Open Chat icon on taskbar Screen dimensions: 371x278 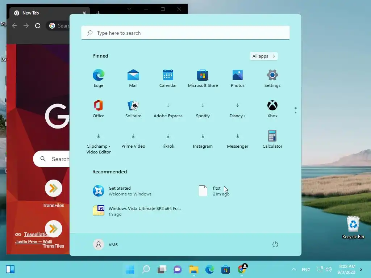click(x=178, y=269)
